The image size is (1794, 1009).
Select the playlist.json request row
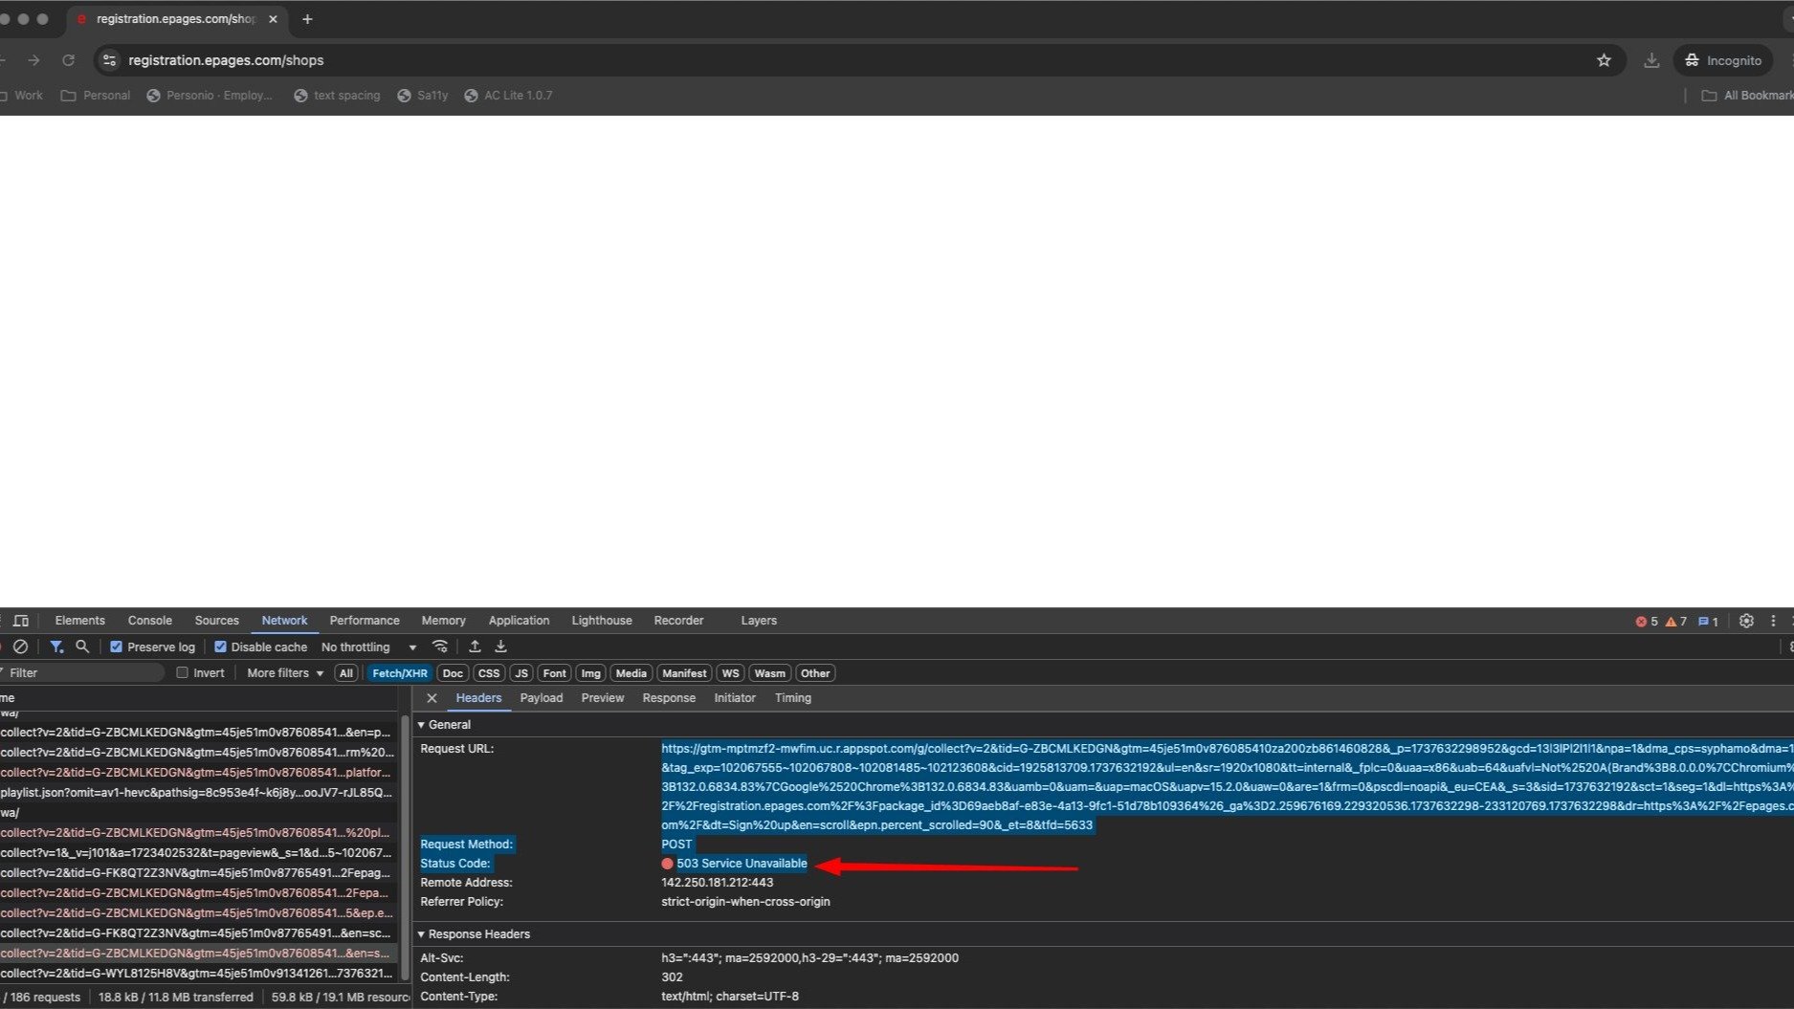196,793
